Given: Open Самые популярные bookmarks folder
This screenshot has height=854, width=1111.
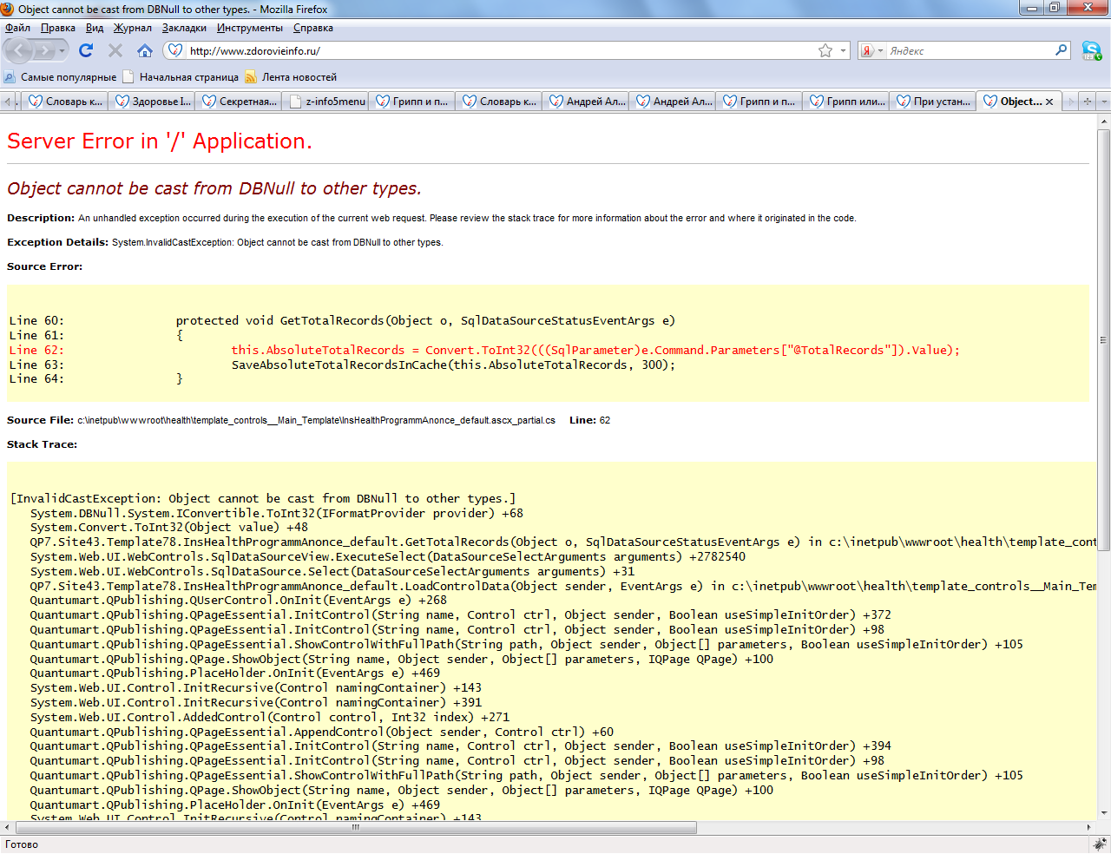Looking at the screenshot, I should 60,77.
